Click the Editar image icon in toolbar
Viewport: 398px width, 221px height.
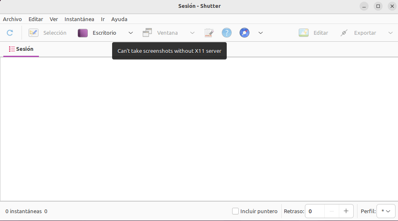[304, 33]
